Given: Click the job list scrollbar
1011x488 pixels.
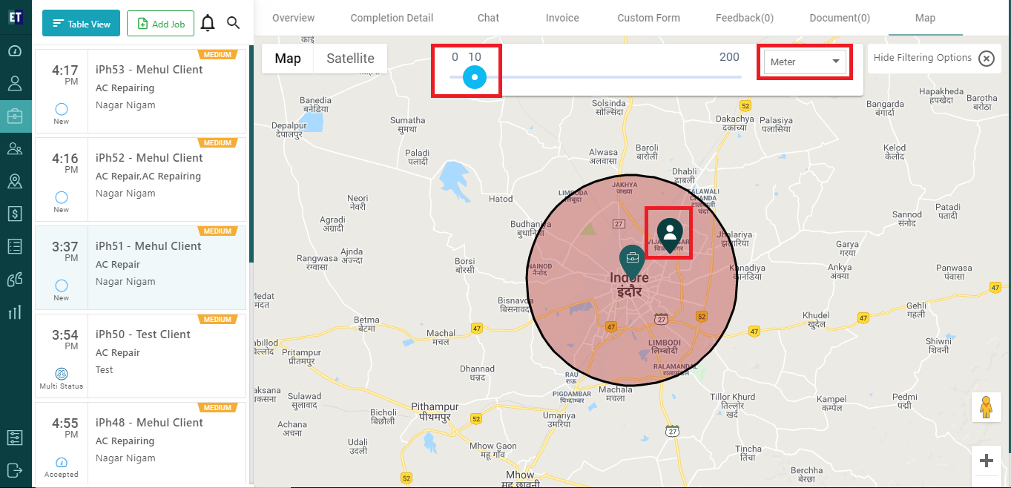Looking at the screenshot, I should [x=251, y=154].
